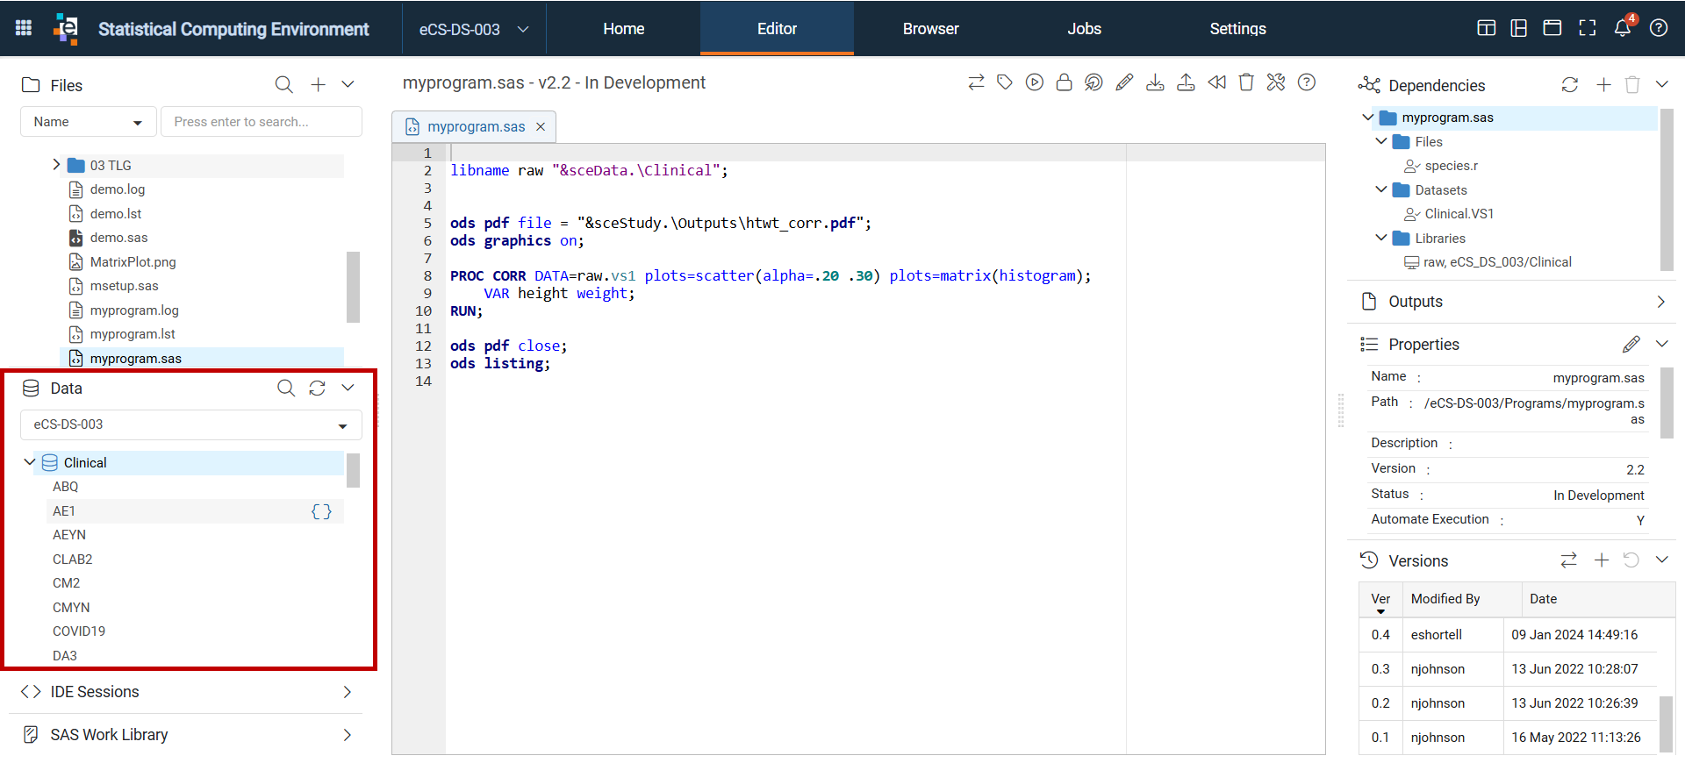Click the second layout icon in top bar
Screen dimensions: 1685x763
[1519, 28]
